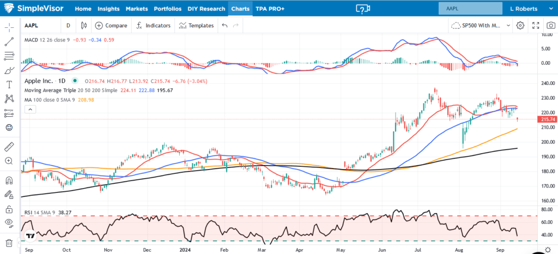Toggle magnet mode for drawings
This screenshot has height=254, width=558.
(x=9, y=180)
